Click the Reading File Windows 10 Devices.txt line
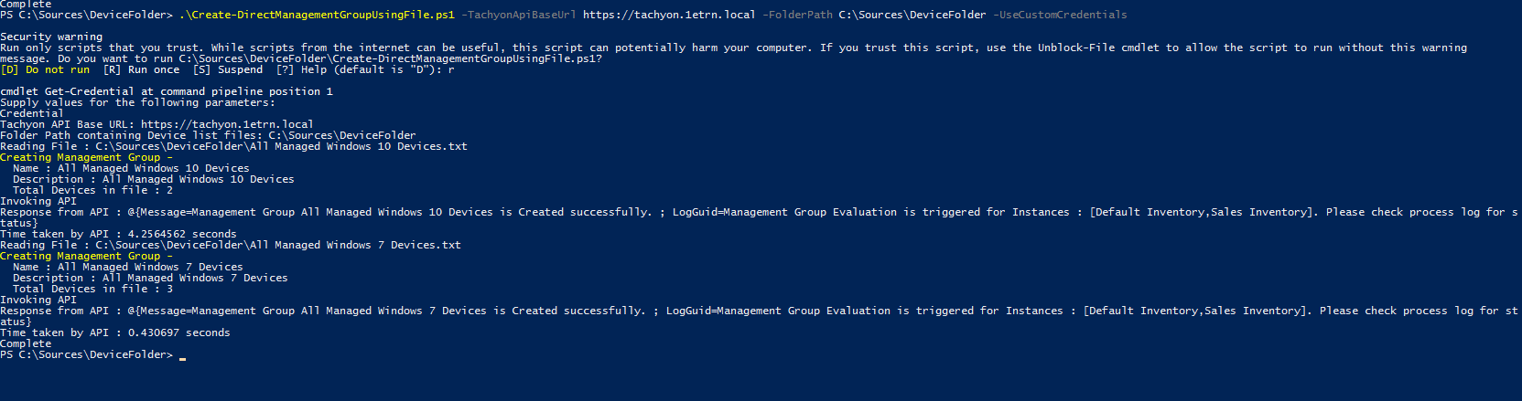The width and height of the screenshot is (1522, 401). [233, 146]
